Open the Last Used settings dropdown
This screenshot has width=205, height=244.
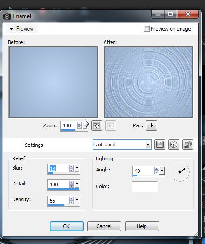148,145
